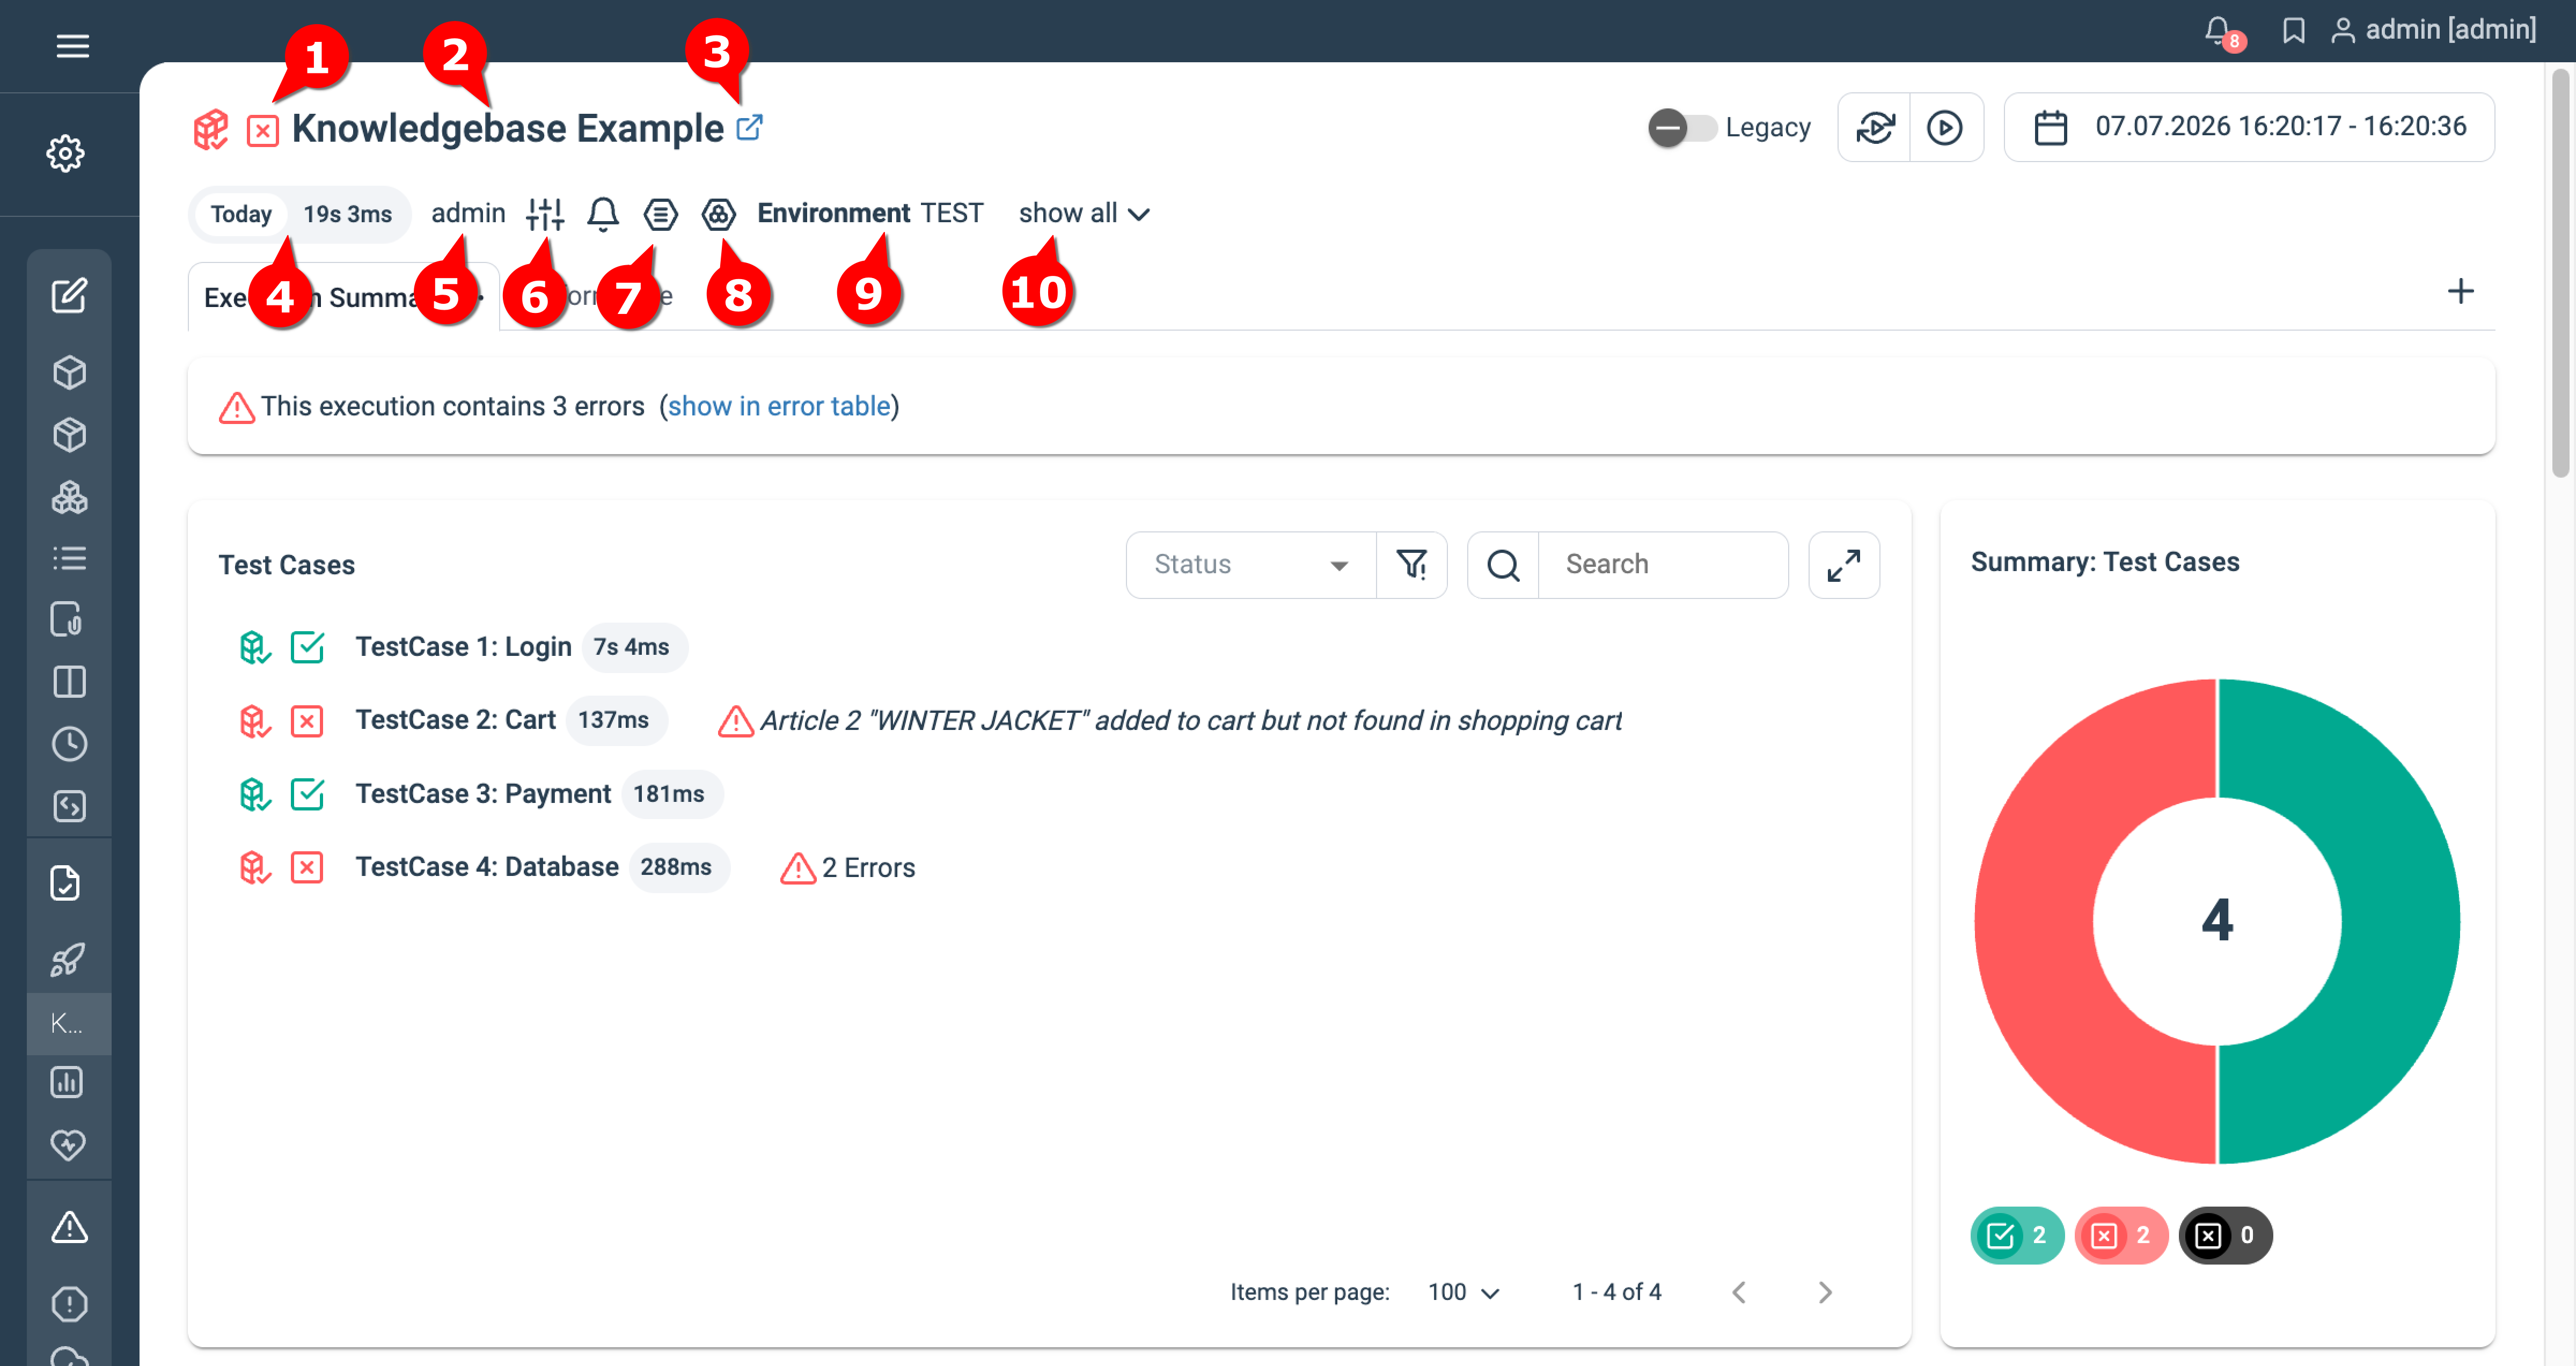Open the list sidebar item

tap(69, 558)
